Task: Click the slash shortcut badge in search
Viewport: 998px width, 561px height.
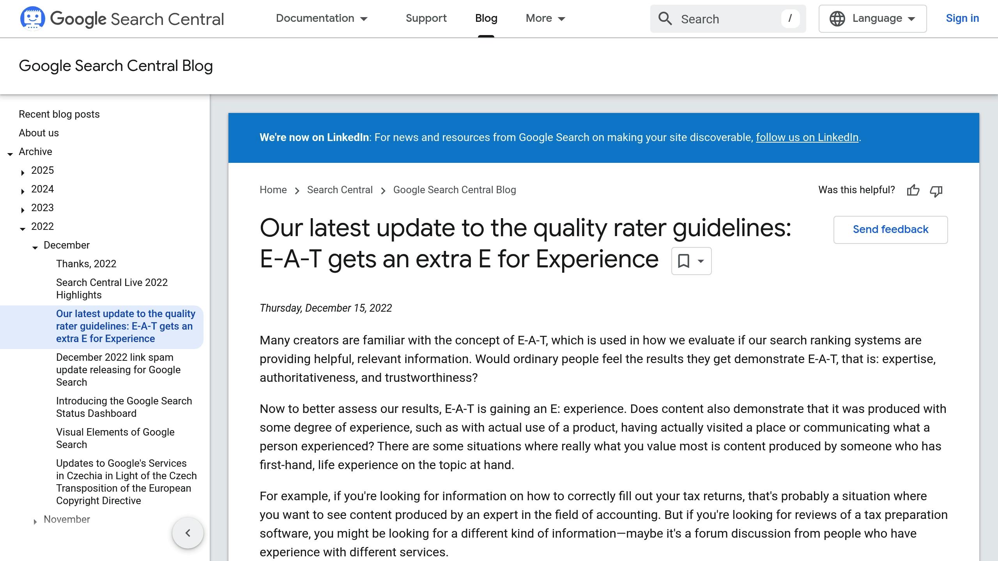Action: pos(790,18)
